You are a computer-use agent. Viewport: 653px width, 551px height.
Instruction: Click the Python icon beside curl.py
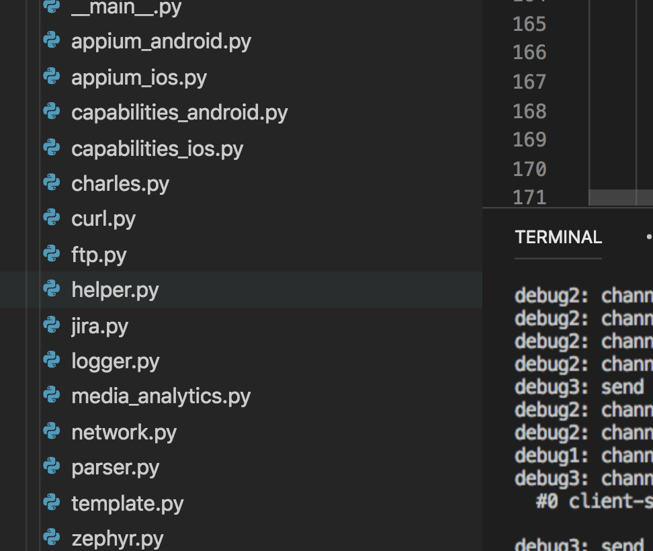point(52,218)
